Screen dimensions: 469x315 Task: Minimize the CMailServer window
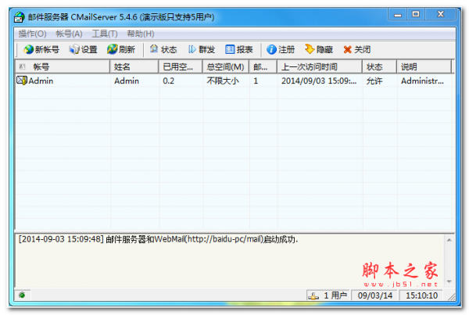[x=398, y=14]
